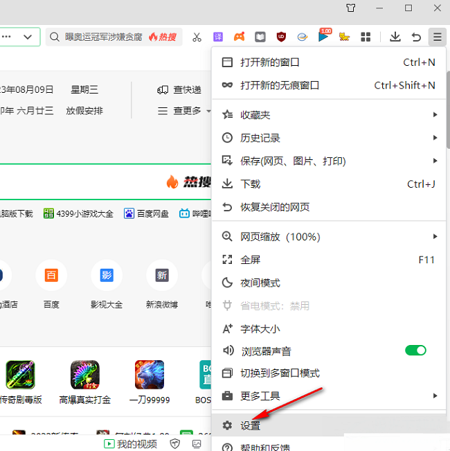The height and width of the screenshot is (451, 450).
Task: Open the IE compatibility mode icon
Action: pyautogui.click(x=303, y=37)
